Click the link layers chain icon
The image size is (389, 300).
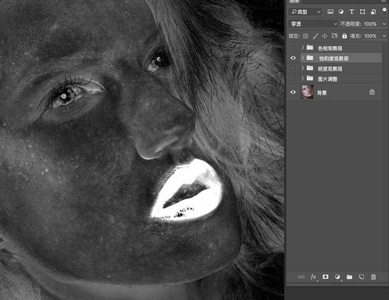click(301, 277)
